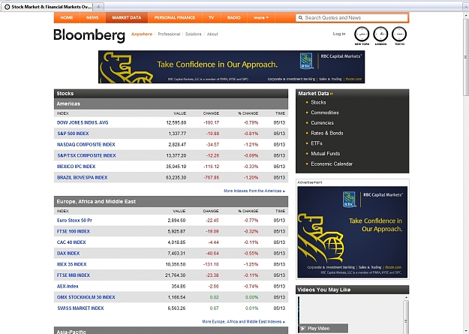Screen dimensions: 469x334
Task: Open IBEX 35 INDEX link
Action: [x=71, y=264]
